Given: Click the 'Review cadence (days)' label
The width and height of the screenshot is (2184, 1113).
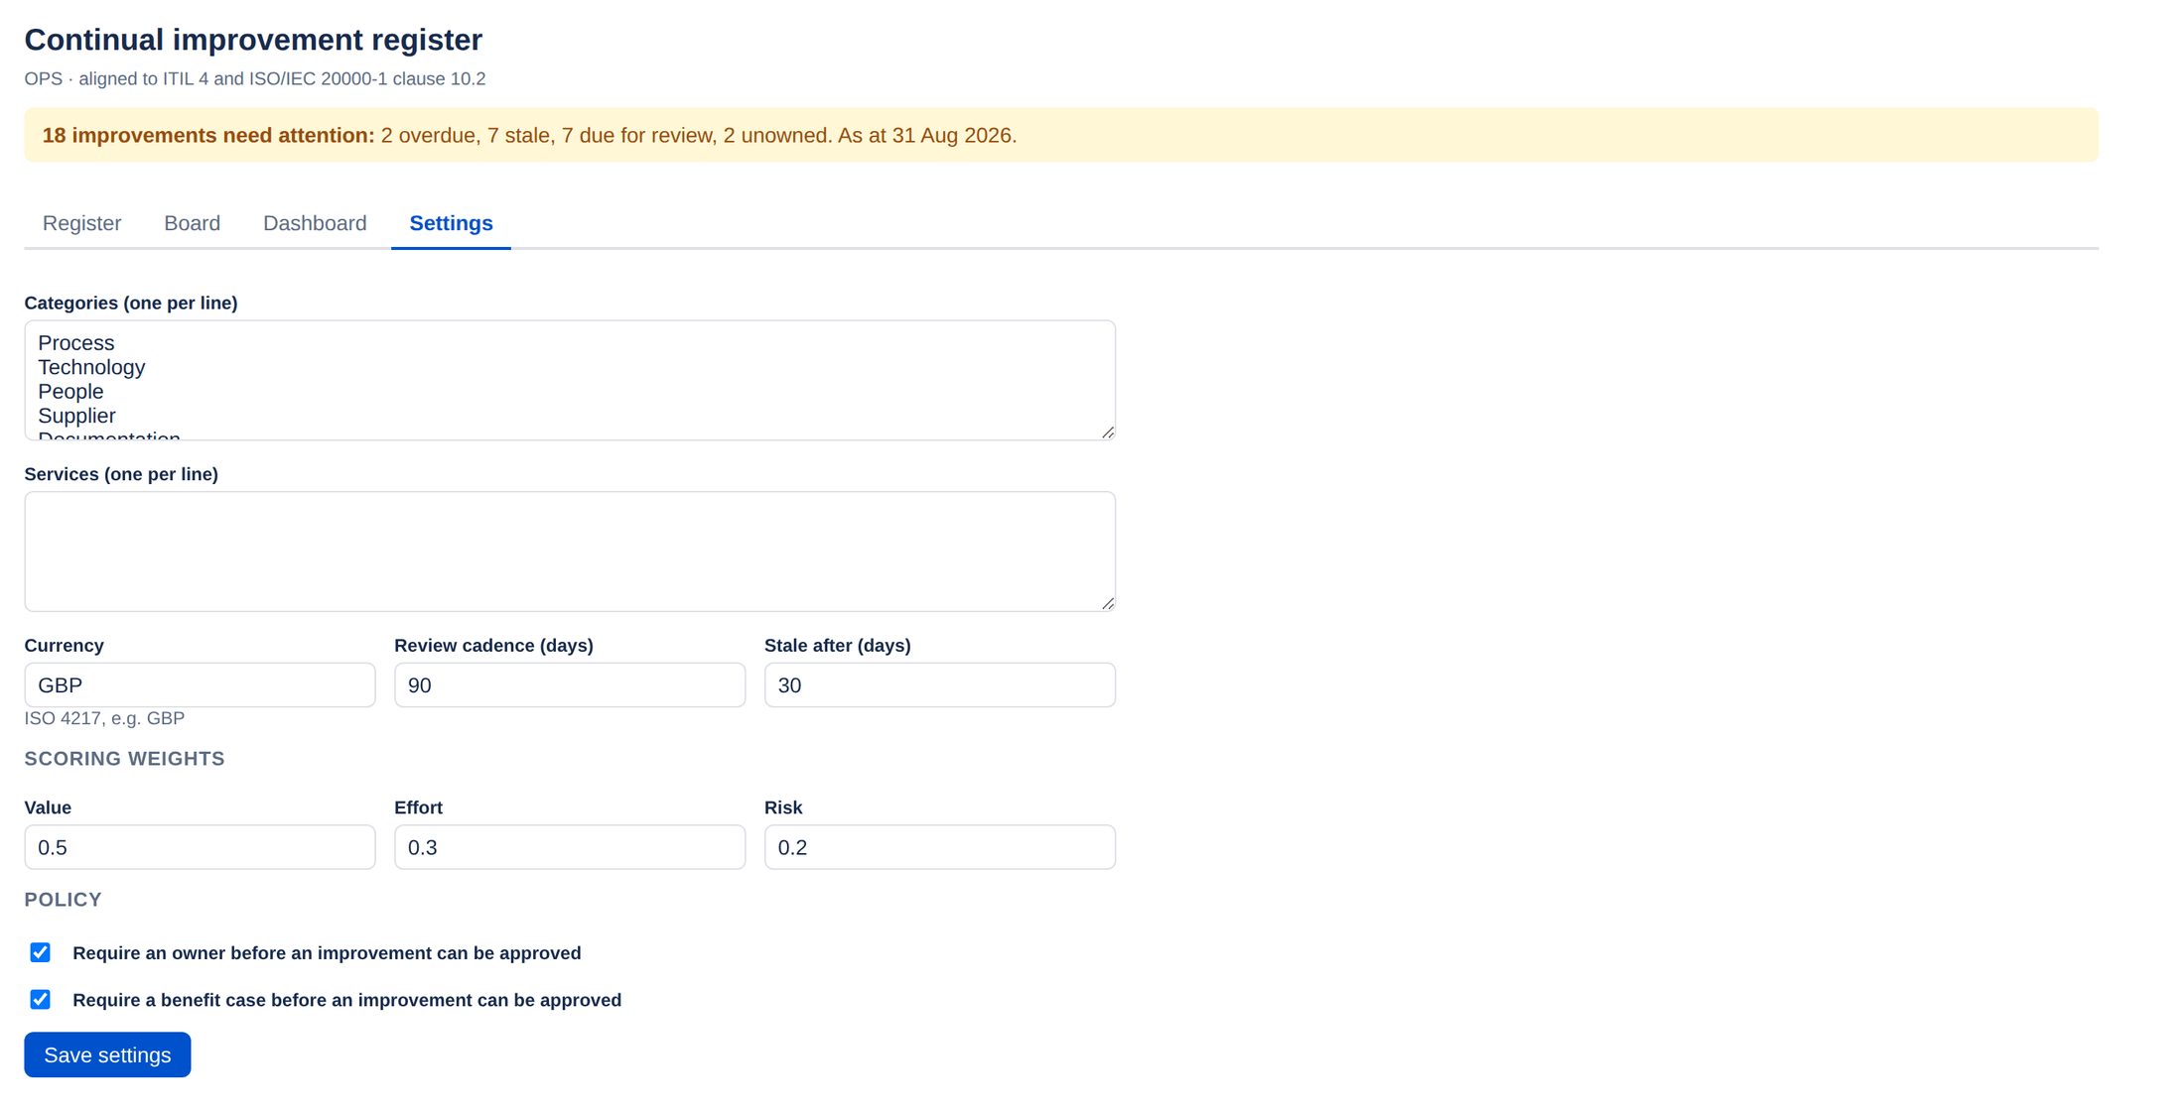Looking at the screenshot, I should tap(493, 646).
